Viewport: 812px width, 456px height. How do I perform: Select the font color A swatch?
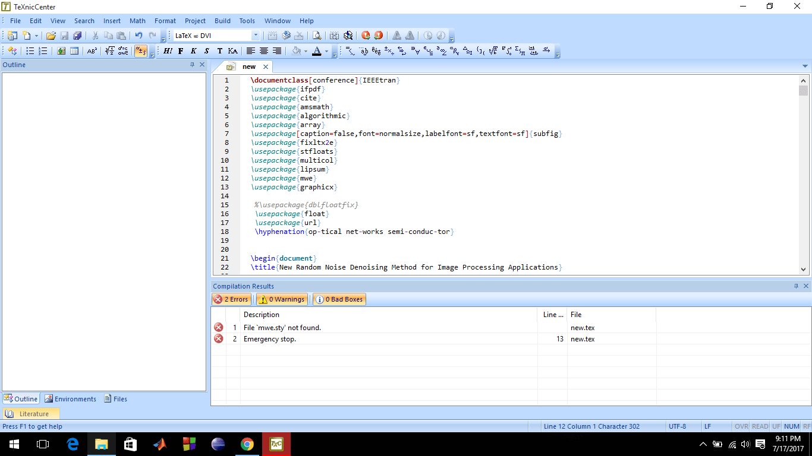[317, 52]
